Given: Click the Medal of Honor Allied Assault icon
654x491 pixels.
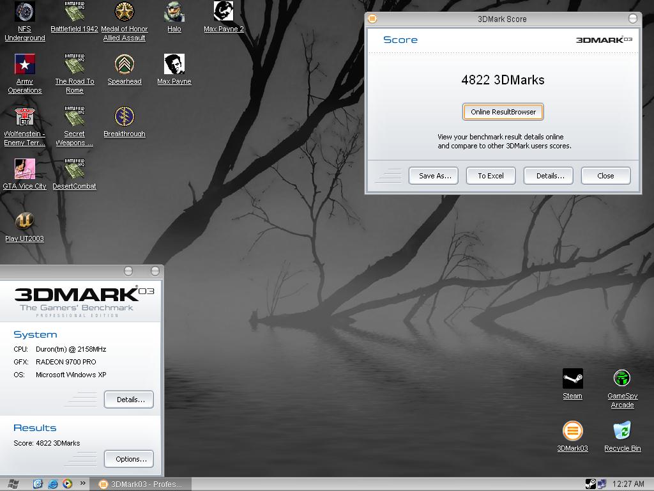Looking at the screenshot, I should [x=124, y=12].
